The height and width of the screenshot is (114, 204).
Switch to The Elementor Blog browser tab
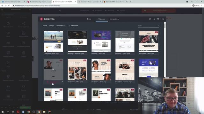[x=39, y=2]
